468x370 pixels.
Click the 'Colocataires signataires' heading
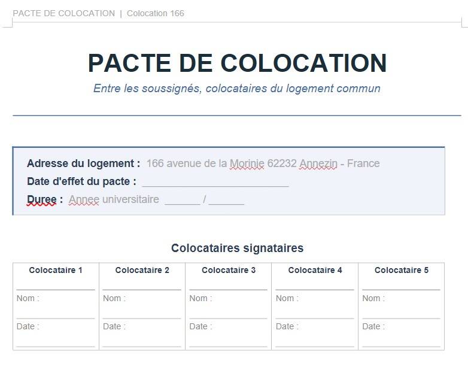(237, 248)
